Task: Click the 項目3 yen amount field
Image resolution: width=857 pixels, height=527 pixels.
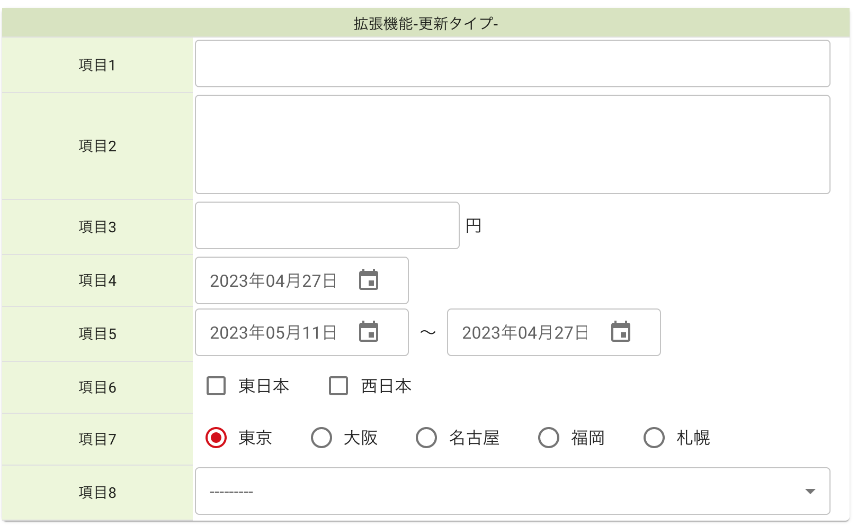Action: (327, 225)
